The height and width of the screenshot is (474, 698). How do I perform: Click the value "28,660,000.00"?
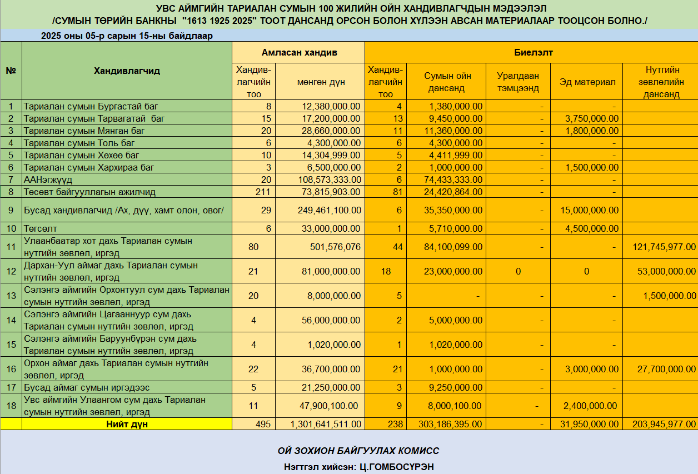click(x=332, y=131)
